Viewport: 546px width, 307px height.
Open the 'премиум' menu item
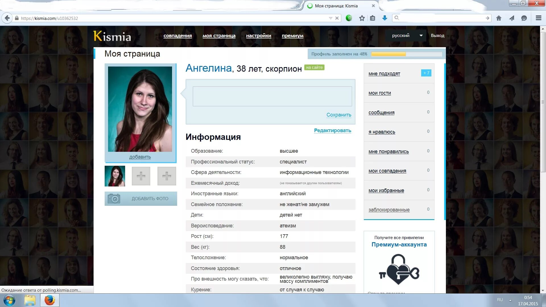coord(293,36)
